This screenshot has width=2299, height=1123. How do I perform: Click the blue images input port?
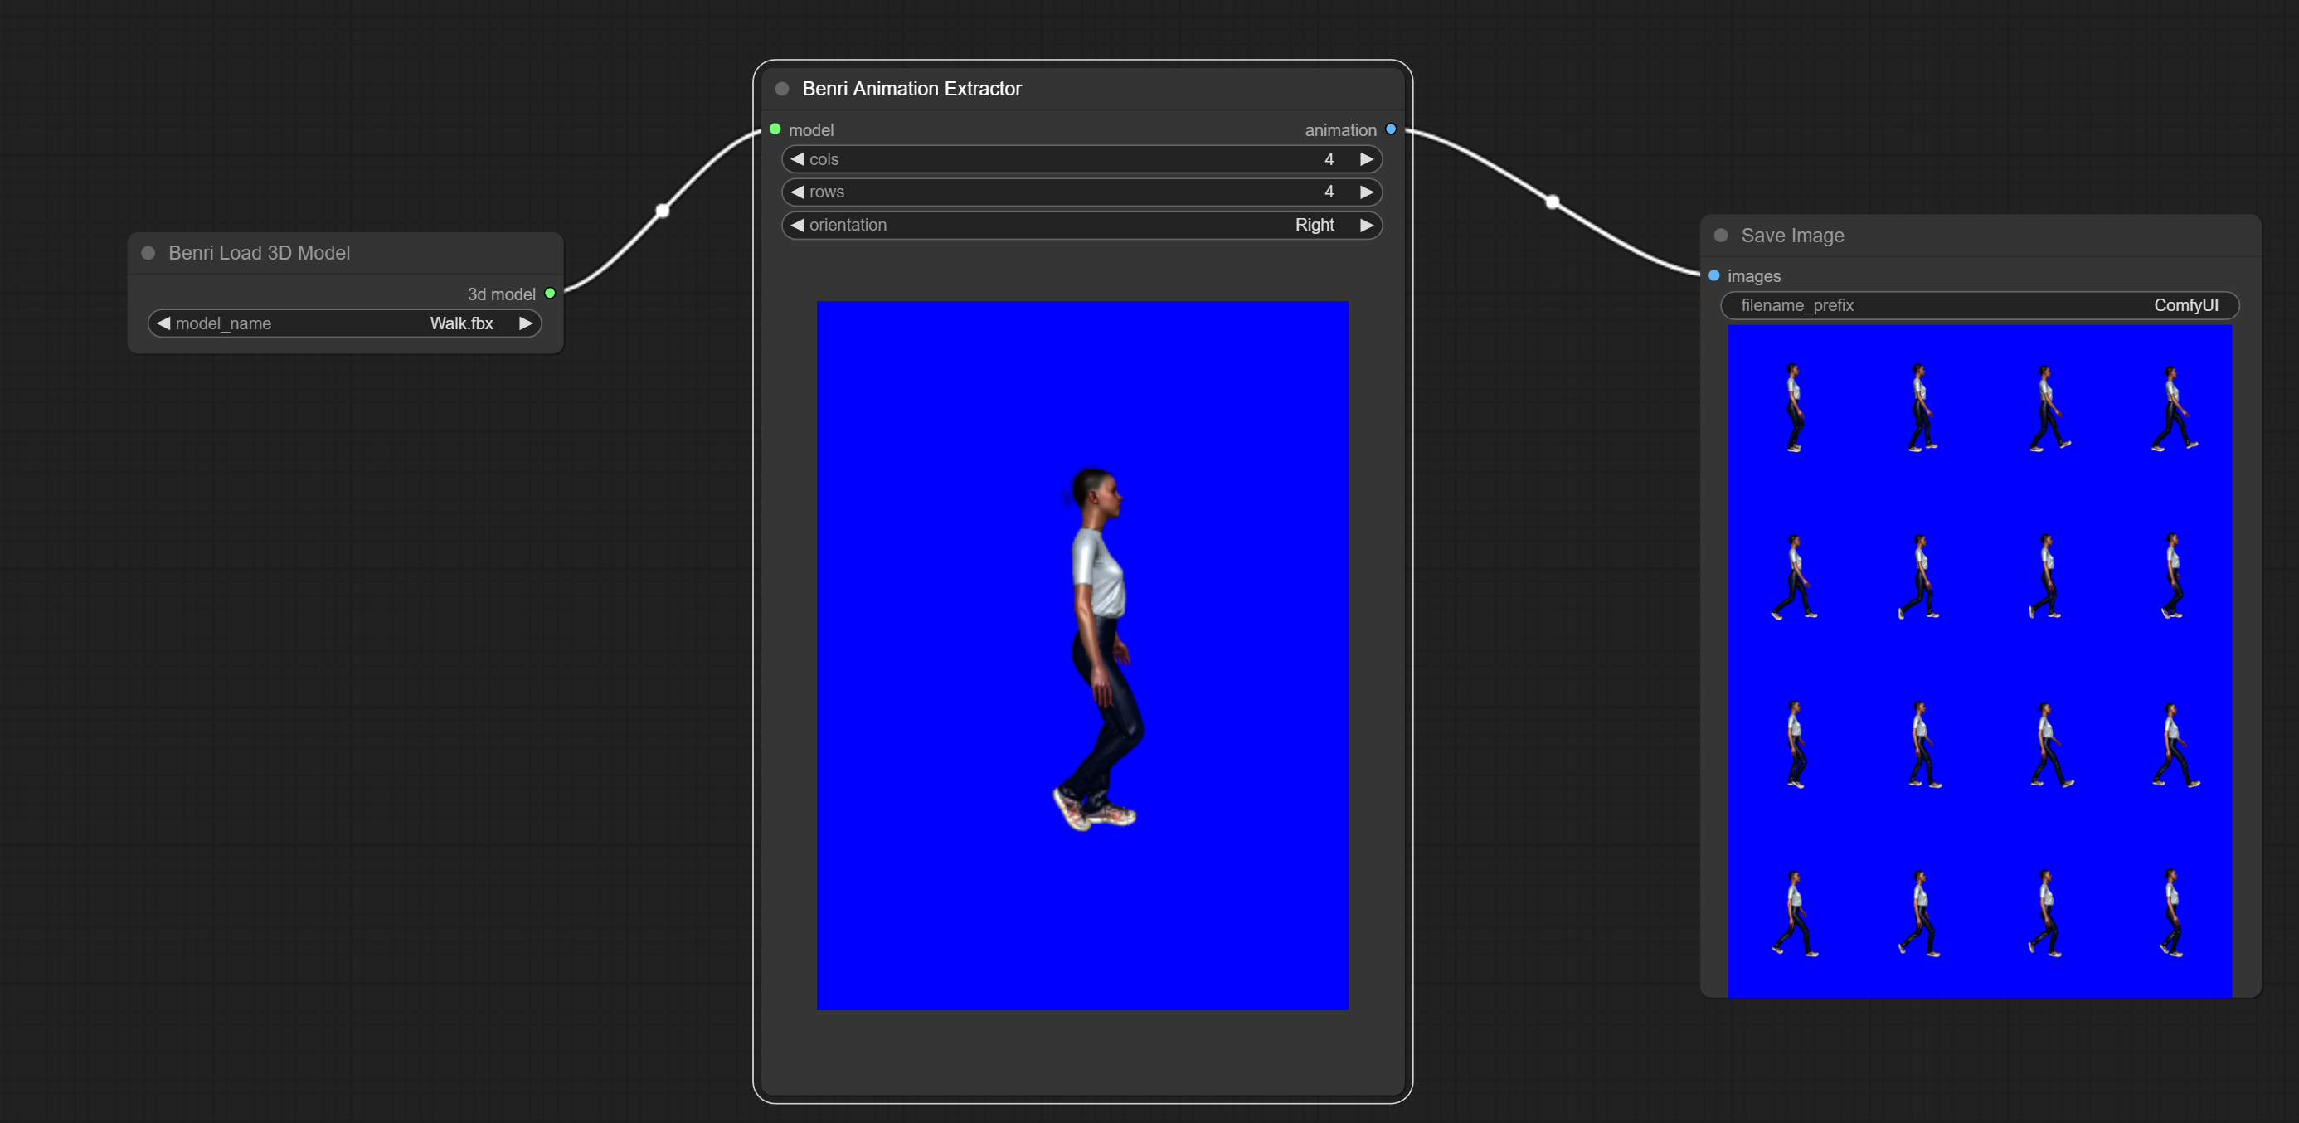(x=1713, y=275)
